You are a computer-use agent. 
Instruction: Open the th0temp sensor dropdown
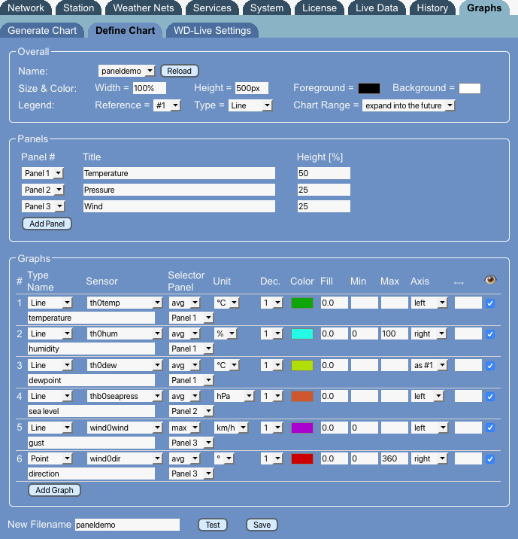[124, 303]
